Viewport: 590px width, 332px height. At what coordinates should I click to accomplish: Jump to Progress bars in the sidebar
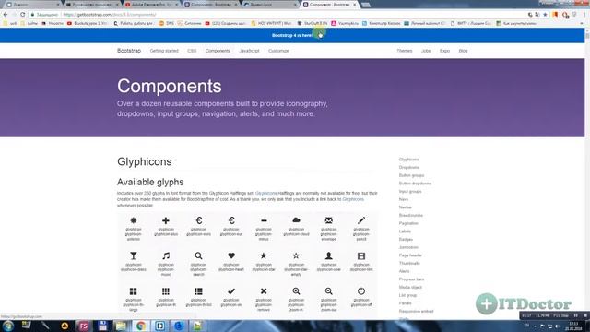coord(411,279)
